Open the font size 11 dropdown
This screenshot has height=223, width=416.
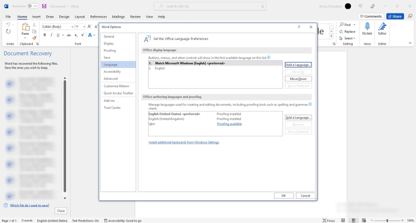[x=84, y=27]
